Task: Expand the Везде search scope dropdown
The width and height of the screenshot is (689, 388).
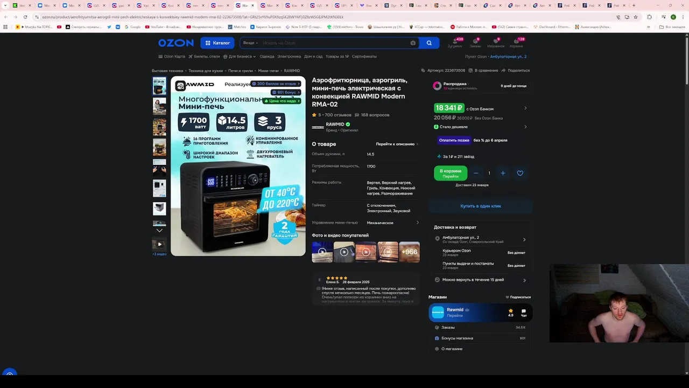Action: (250, 43)
